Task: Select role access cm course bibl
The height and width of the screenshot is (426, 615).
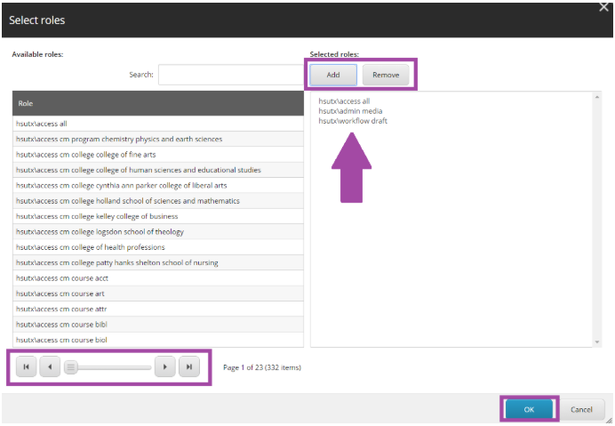Action: [158, 325]
